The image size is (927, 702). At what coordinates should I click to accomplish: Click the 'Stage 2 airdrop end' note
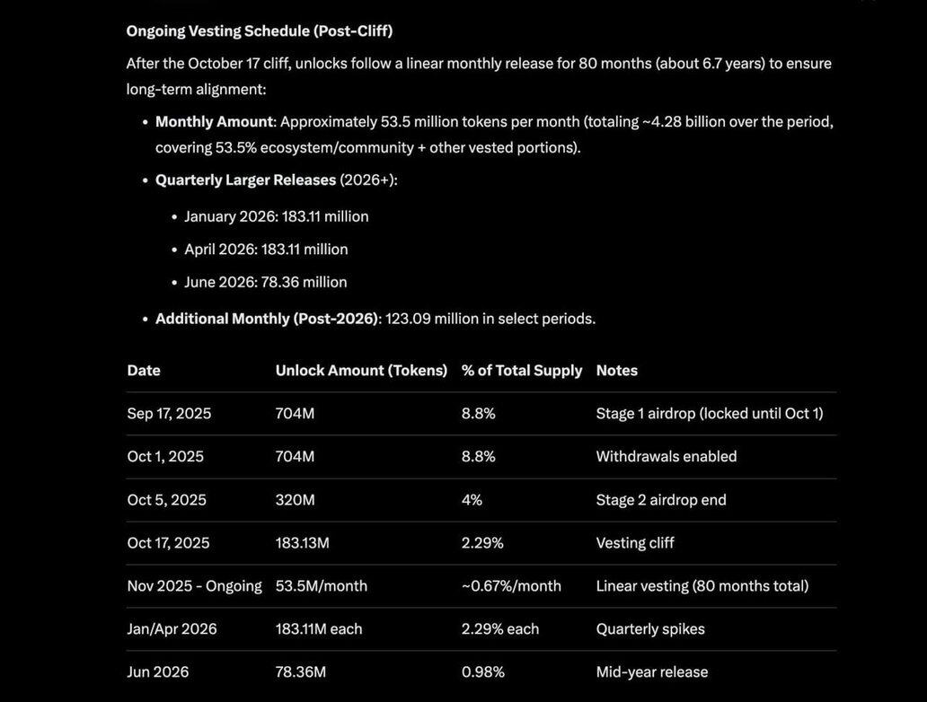point(661,500)
